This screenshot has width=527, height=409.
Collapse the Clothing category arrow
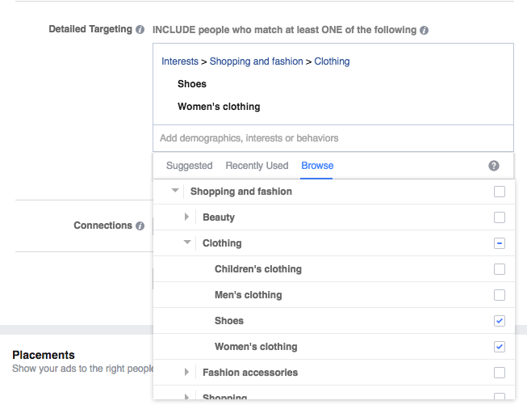[187, 242]
